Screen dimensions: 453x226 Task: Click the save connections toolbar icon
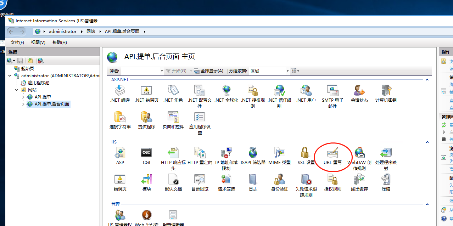point(20,61)
